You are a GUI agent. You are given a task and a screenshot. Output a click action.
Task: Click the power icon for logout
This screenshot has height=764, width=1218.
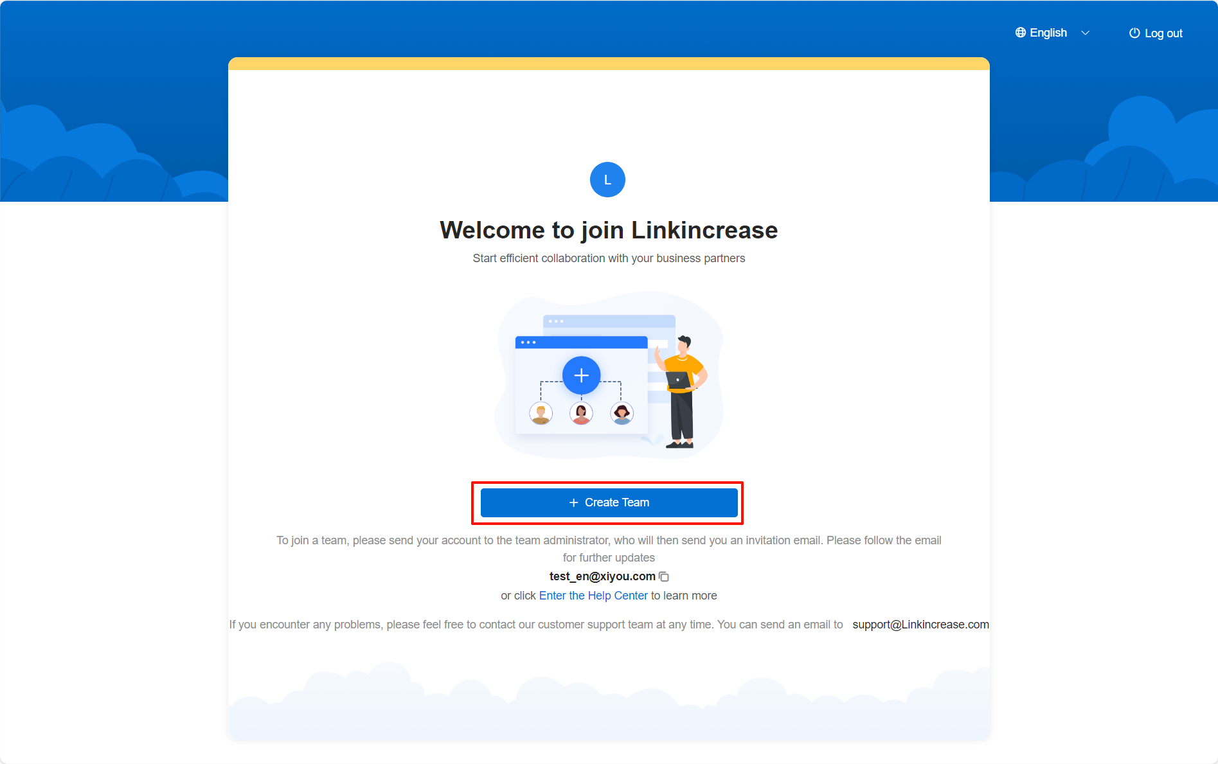coord(1134,33)
